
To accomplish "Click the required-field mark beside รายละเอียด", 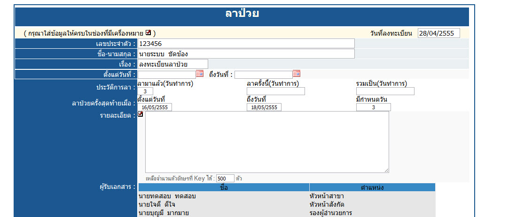I will [x=141, y=114].
